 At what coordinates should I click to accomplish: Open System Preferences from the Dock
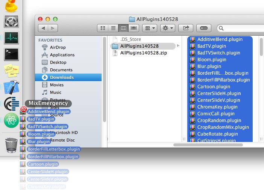click(x=11, y=21)
